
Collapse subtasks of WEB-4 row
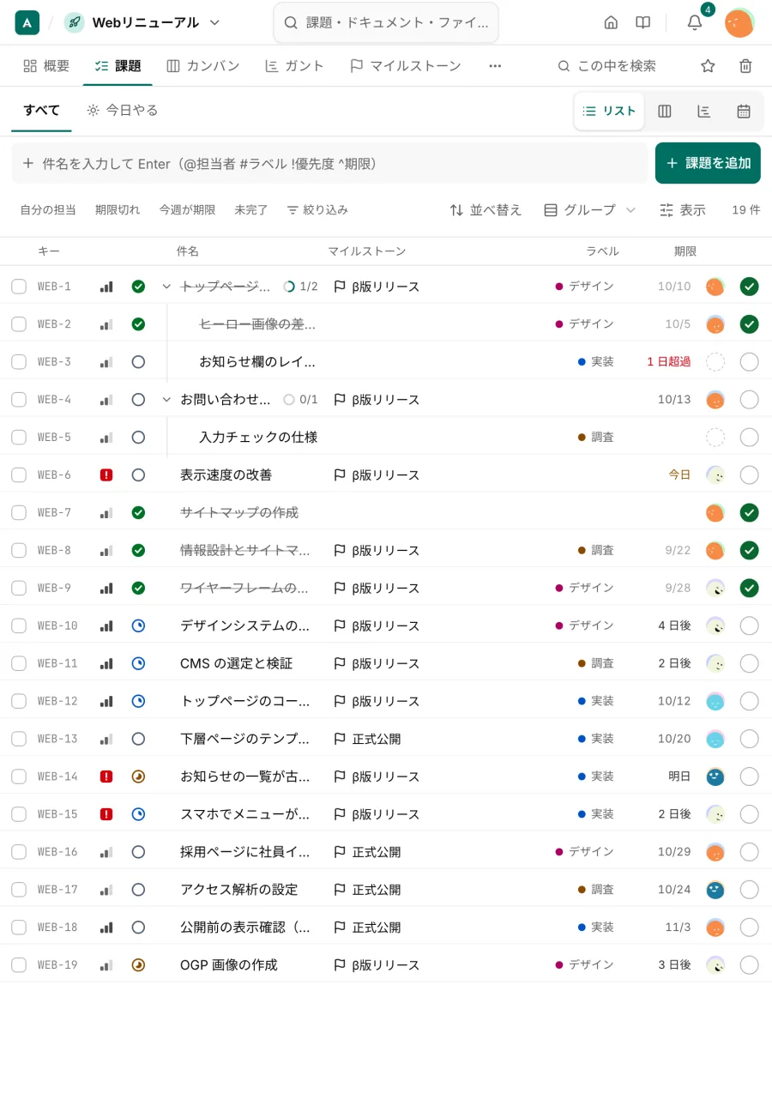click(166, 399)
